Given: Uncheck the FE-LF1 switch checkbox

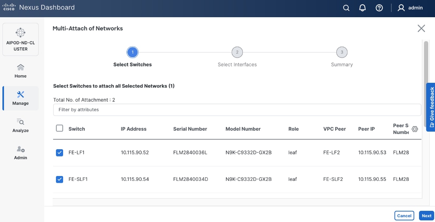Looking at the screenshot, I should coord(60,152).
